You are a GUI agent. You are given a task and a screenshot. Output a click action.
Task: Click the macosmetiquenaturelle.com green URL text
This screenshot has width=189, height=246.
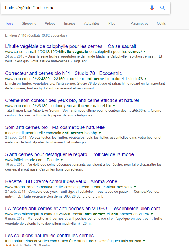coord(51,133)
